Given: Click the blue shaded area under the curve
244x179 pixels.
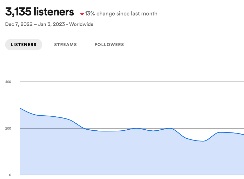Looking at the screenshot, I should point(104,155).
